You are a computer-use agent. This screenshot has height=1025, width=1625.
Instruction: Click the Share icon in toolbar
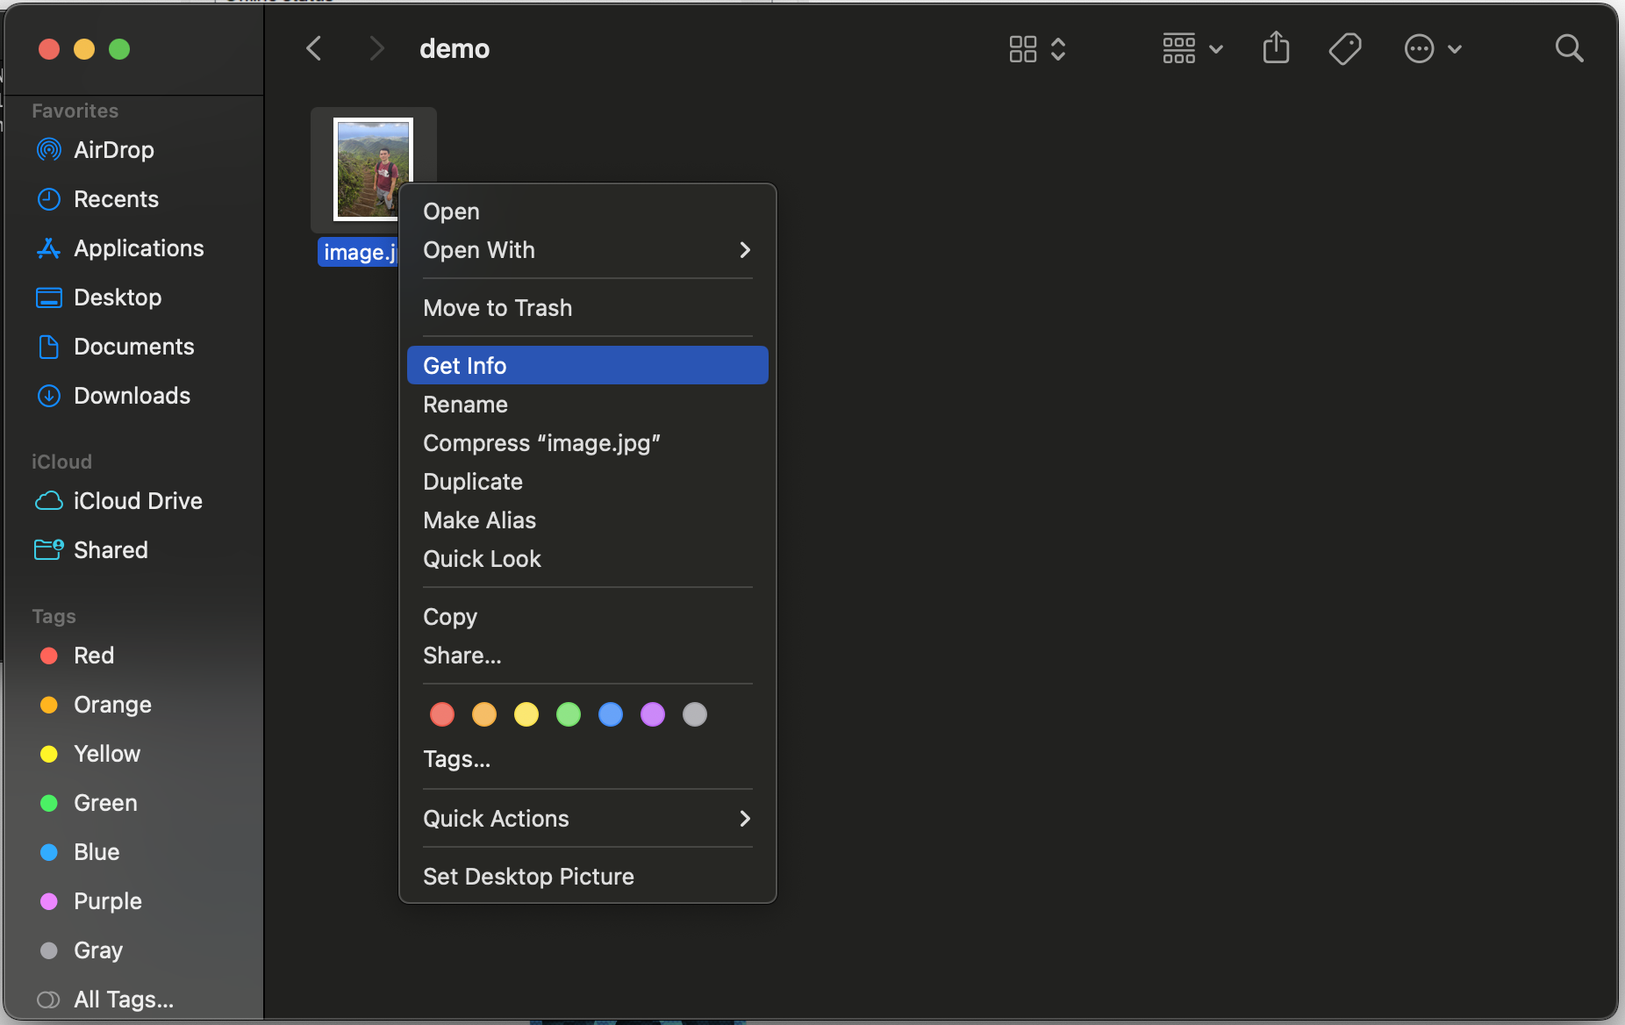click(x=1276, y=48)
